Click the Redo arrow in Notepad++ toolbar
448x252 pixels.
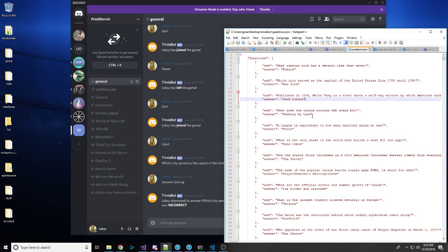coord(290,43)
